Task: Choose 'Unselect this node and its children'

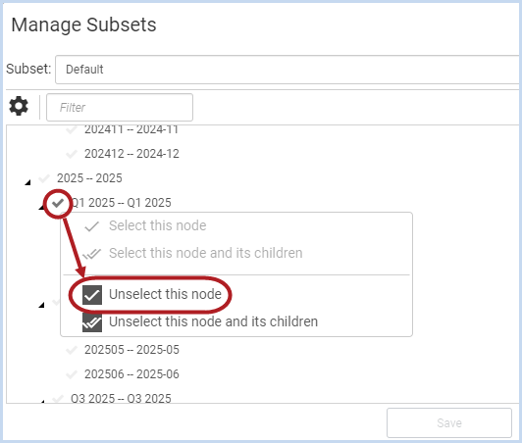Action: [213, 321]
